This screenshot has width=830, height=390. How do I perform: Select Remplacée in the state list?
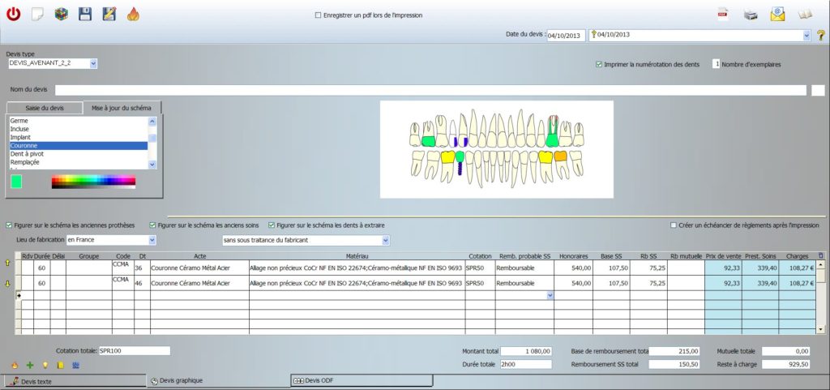click(x=79, y=162)
